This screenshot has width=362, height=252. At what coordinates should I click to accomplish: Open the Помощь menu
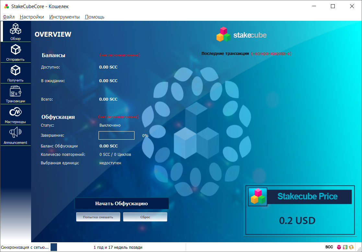pyautogui.click(x=95, y=17)
